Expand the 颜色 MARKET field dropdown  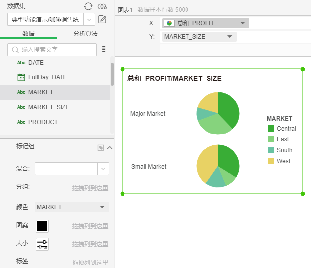click(x=102, y=207)
